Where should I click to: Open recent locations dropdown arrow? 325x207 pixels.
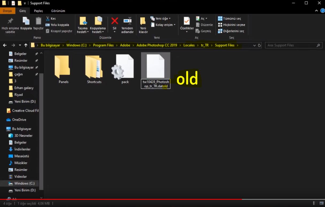pyautogui.click(x=20, y=45)
